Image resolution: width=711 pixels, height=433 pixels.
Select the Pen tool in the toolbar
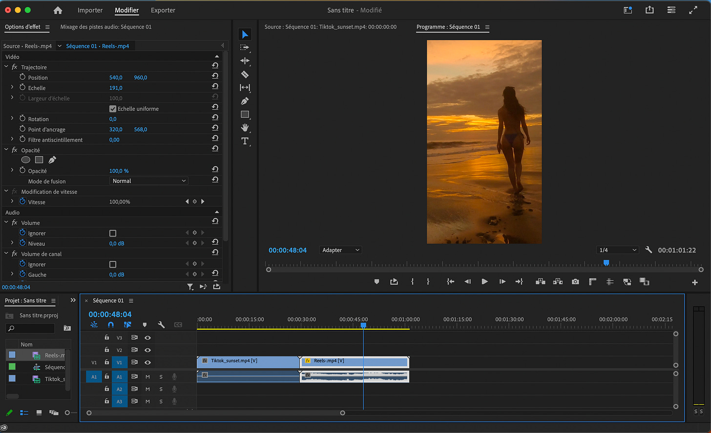tap(245, 101)
